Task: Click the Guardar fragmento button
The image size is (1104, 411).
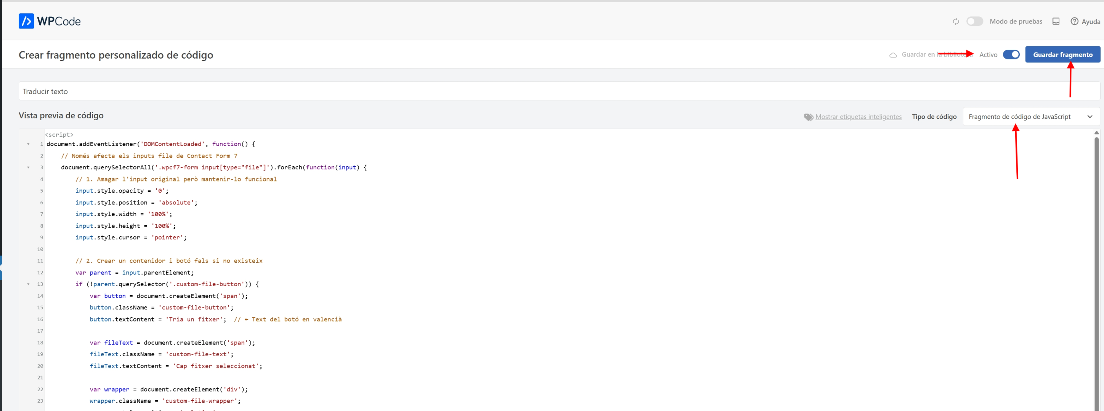Action: click(x=1062, y=55)
